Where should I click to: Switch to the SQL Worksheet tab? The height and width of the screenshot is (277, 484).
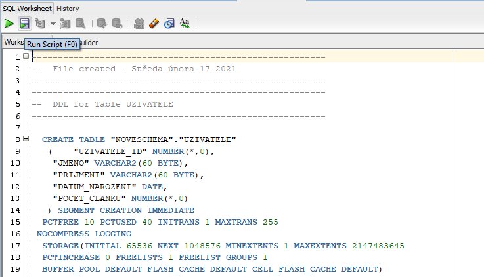[x=27, y=9]
